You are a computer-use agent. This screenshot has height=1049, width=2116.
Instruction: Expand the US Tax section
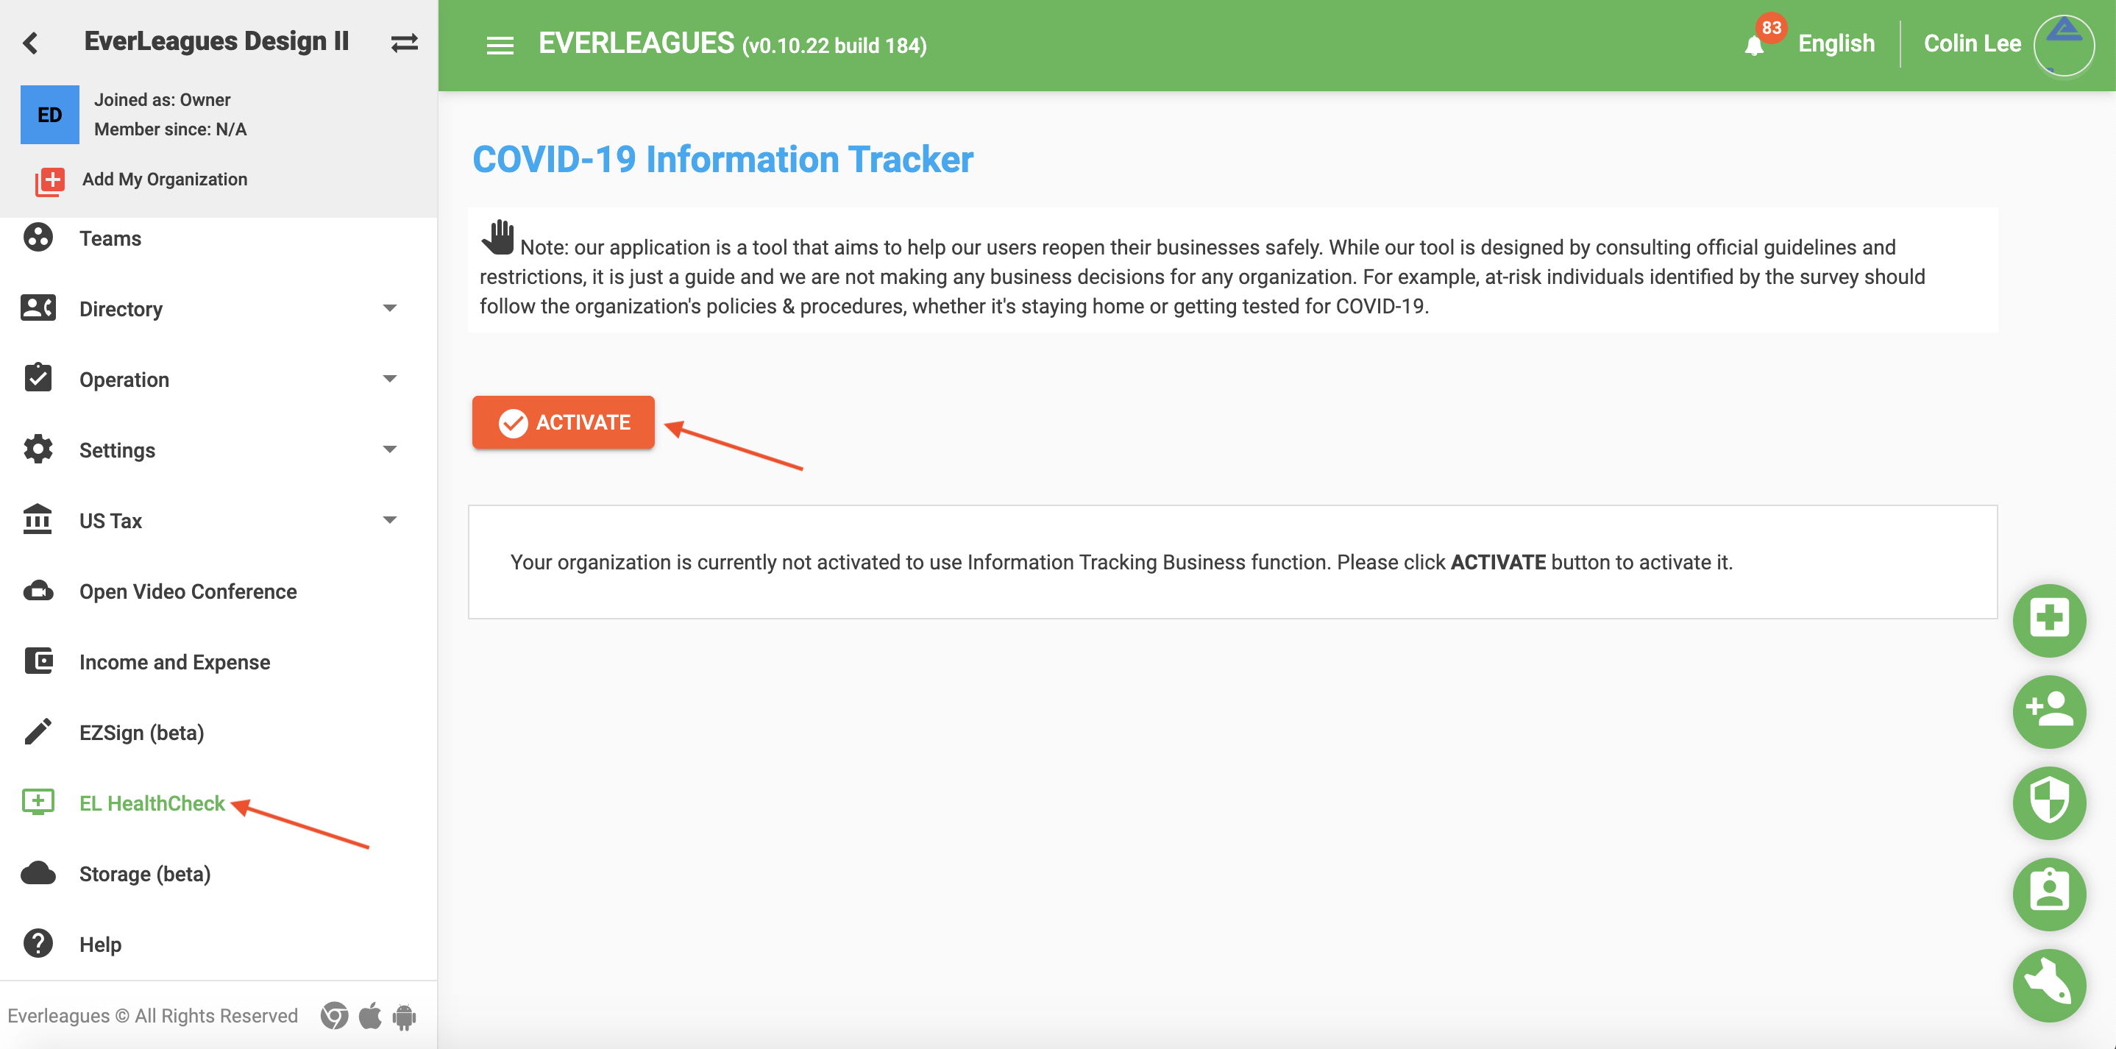tap(389, 521)
